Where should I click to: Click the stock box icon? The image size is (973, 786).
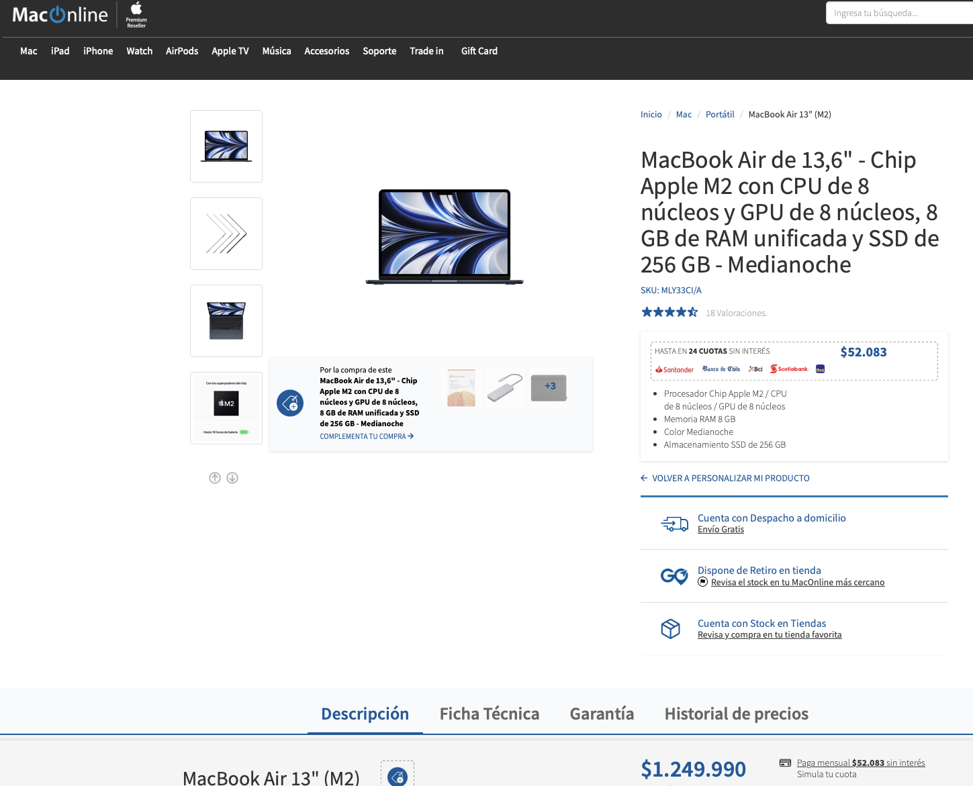click(x=671, y=629)
